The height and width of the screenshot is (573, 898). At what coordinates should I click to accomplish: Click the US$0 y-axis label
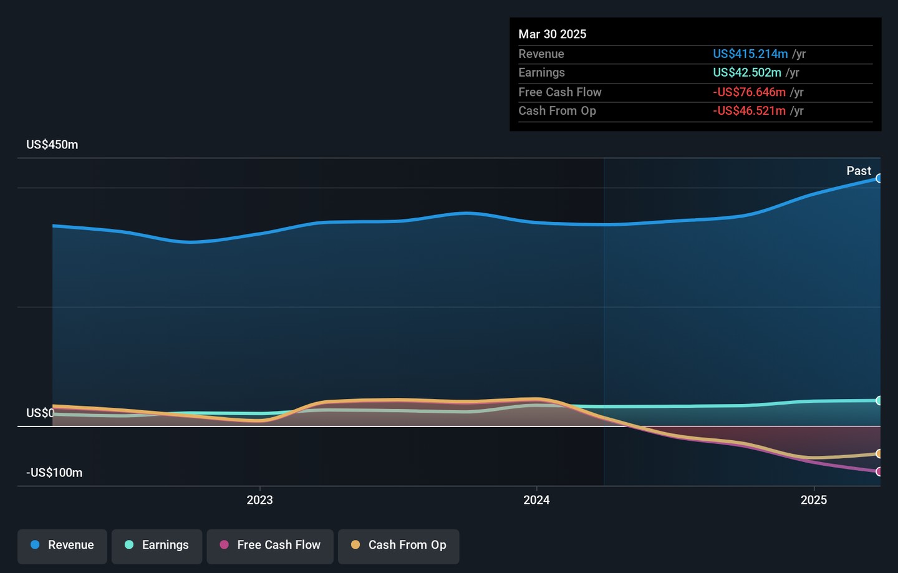(40, 413)
